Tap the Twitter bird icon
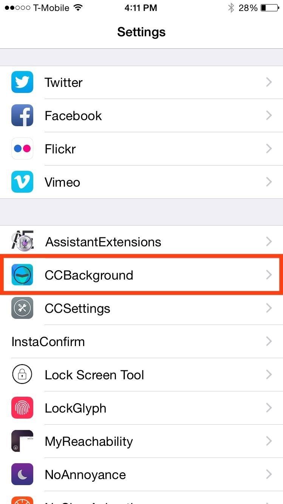The image size is (283, 504). click(x=22, y=82)
